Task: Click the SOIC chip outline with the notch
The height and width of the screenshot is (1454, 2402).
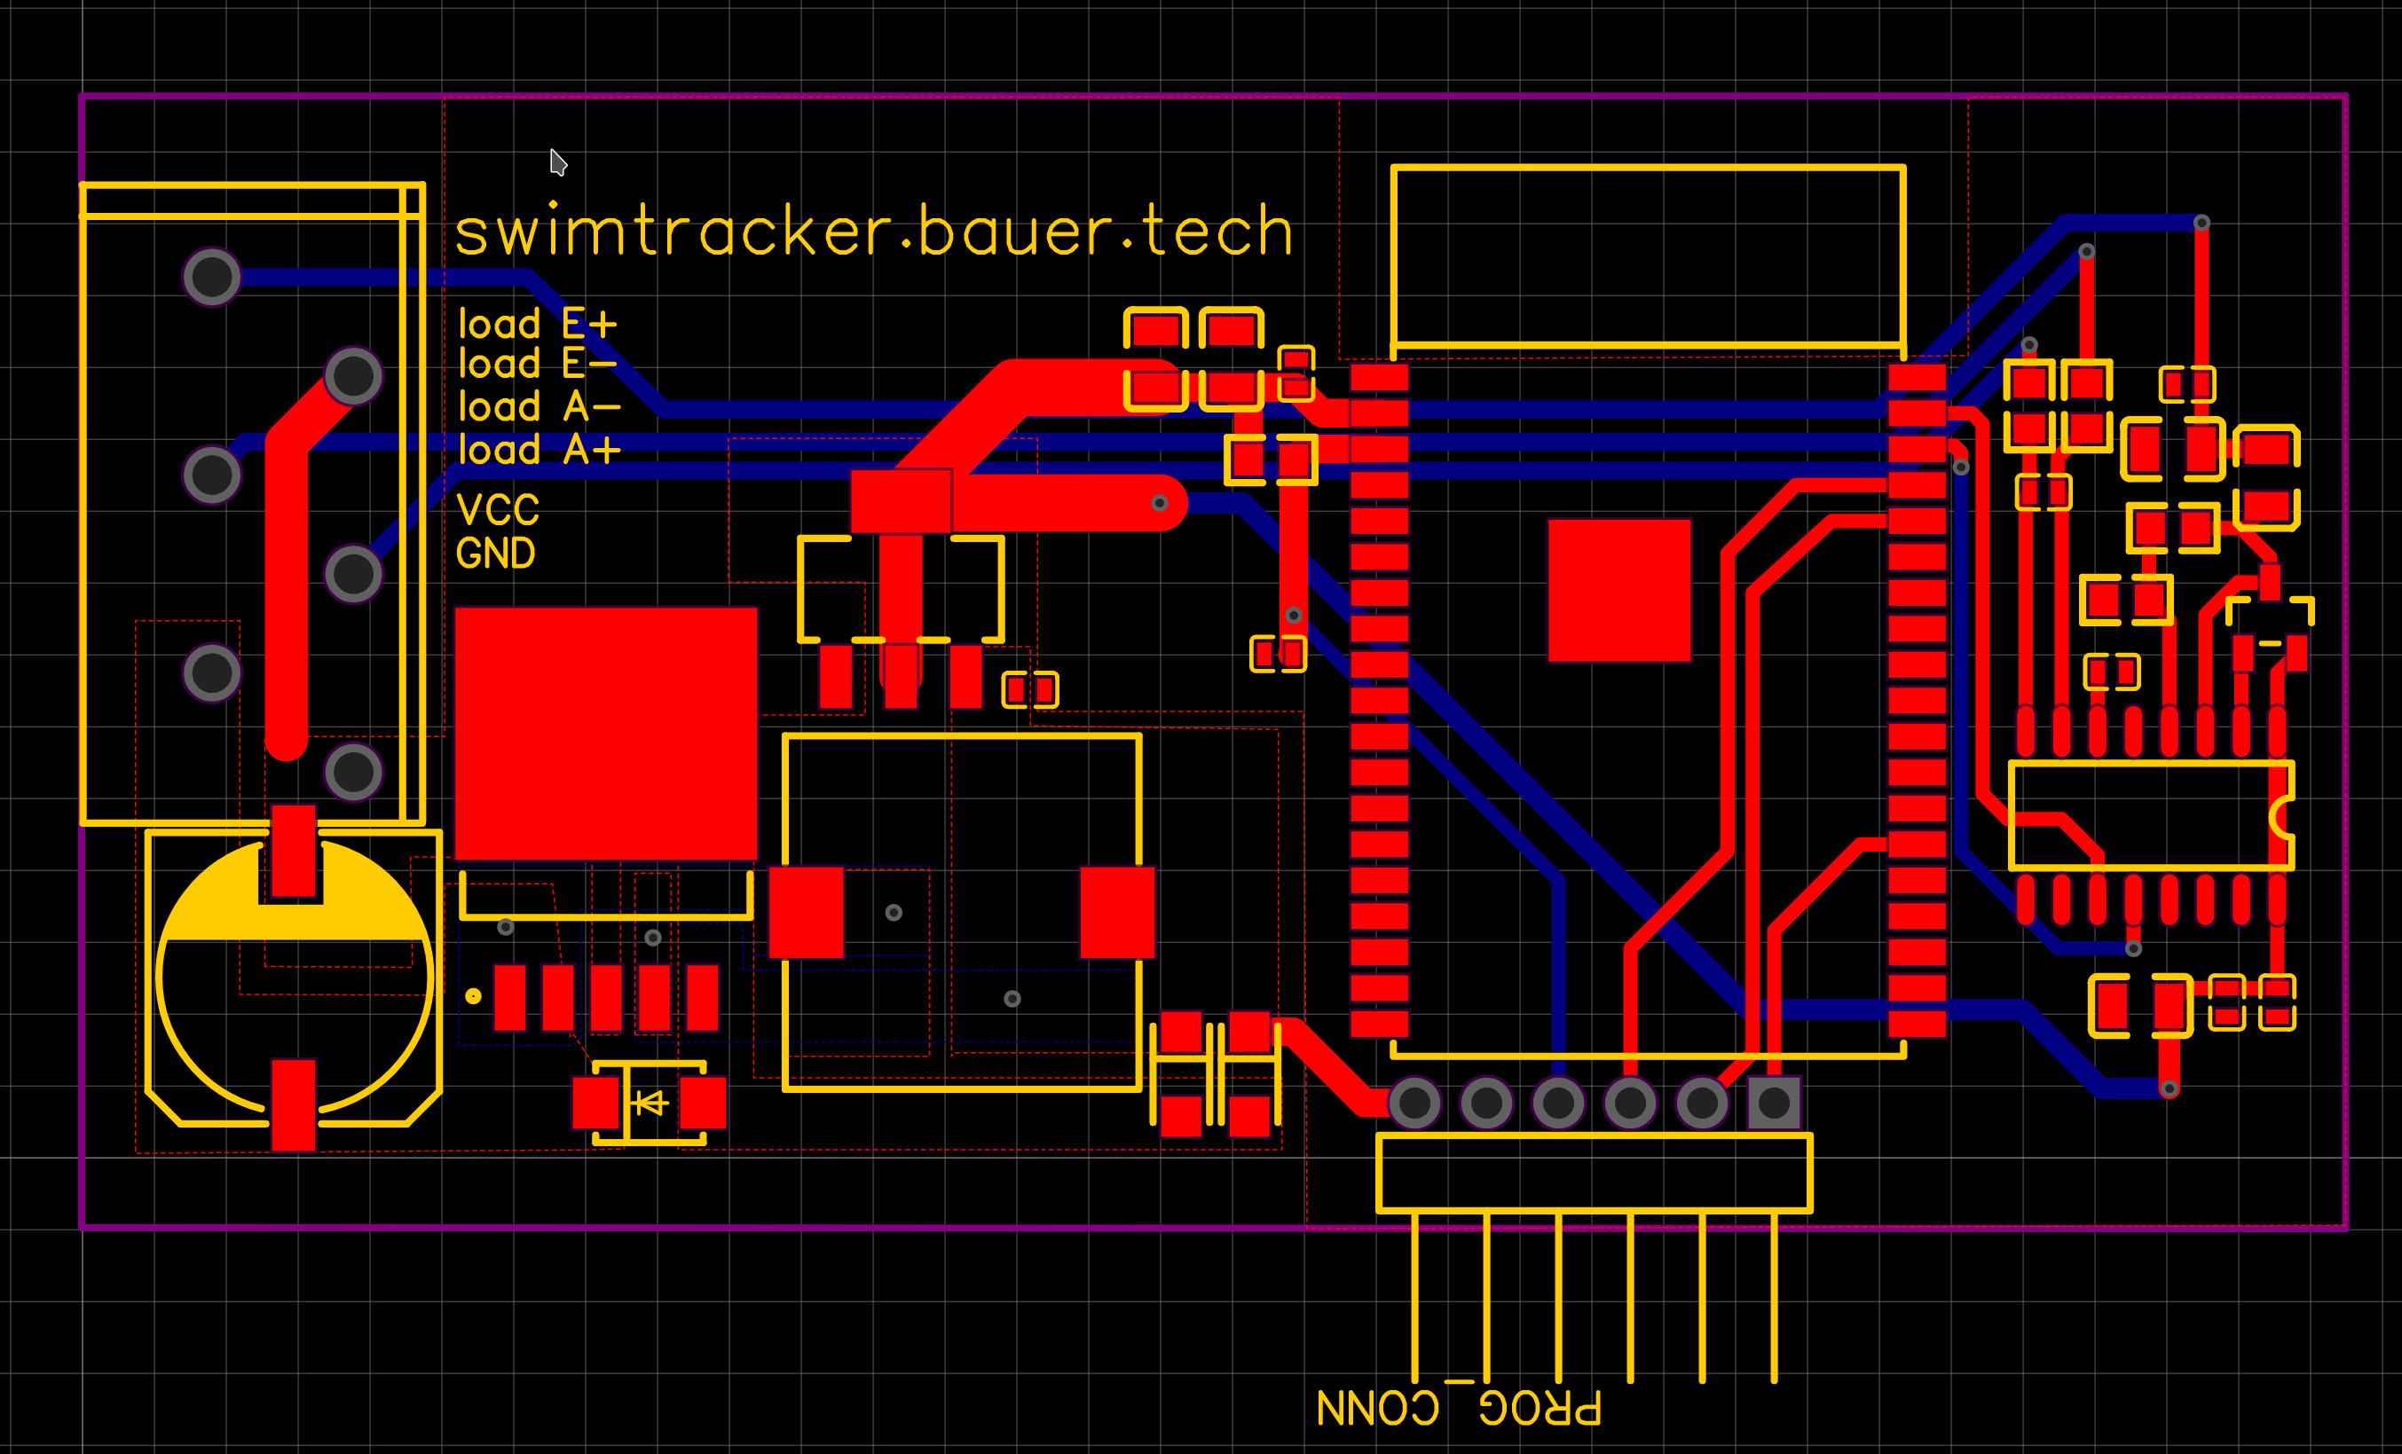Action: point(2152,815)
